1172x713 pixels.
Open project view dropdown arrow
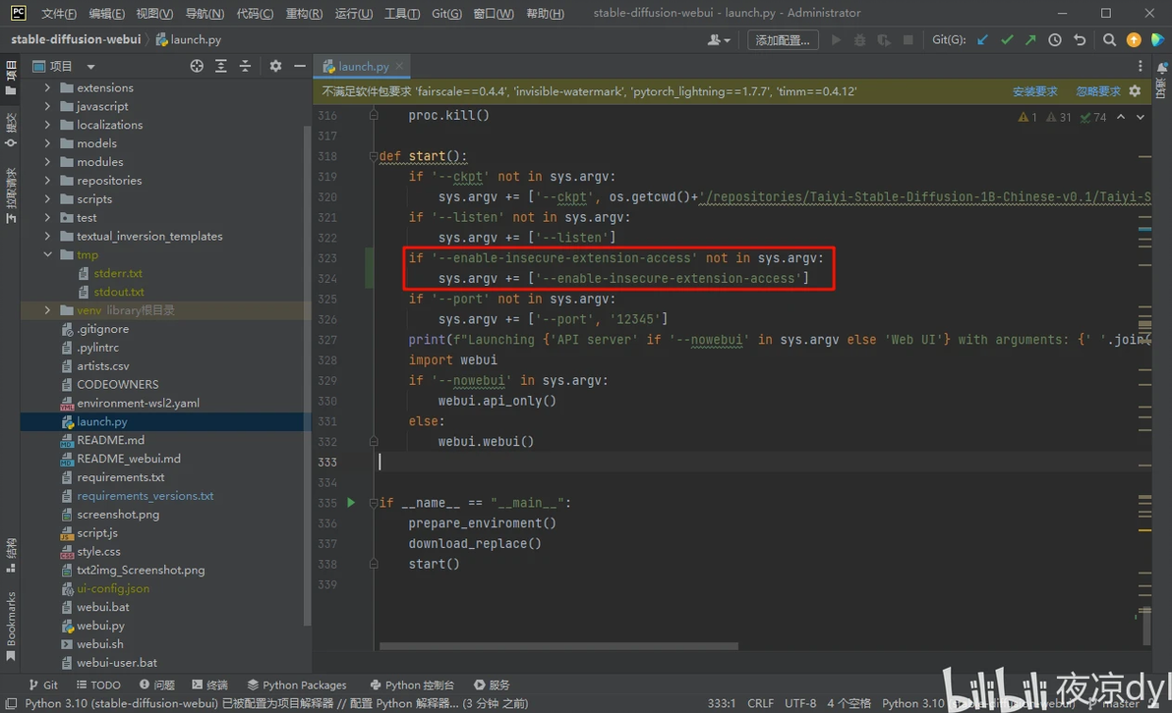pos(90,67)
